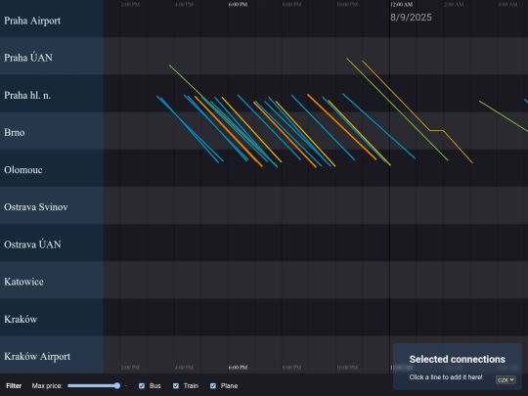Click the yellow connection line with Brno stopover
The image size is (528, 396).
[x=436, y=130]
